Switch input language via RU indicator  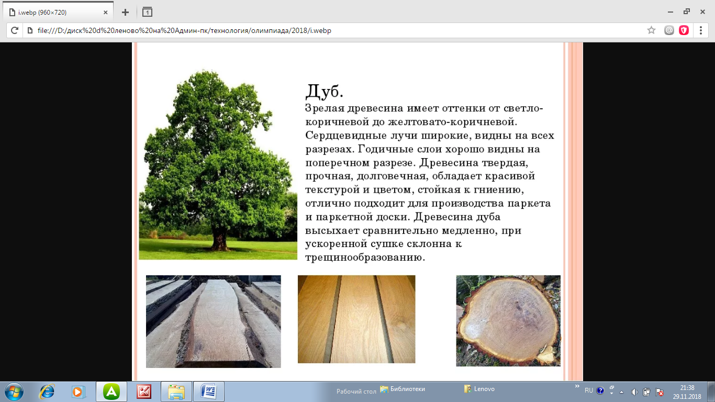tap(589, 390)
